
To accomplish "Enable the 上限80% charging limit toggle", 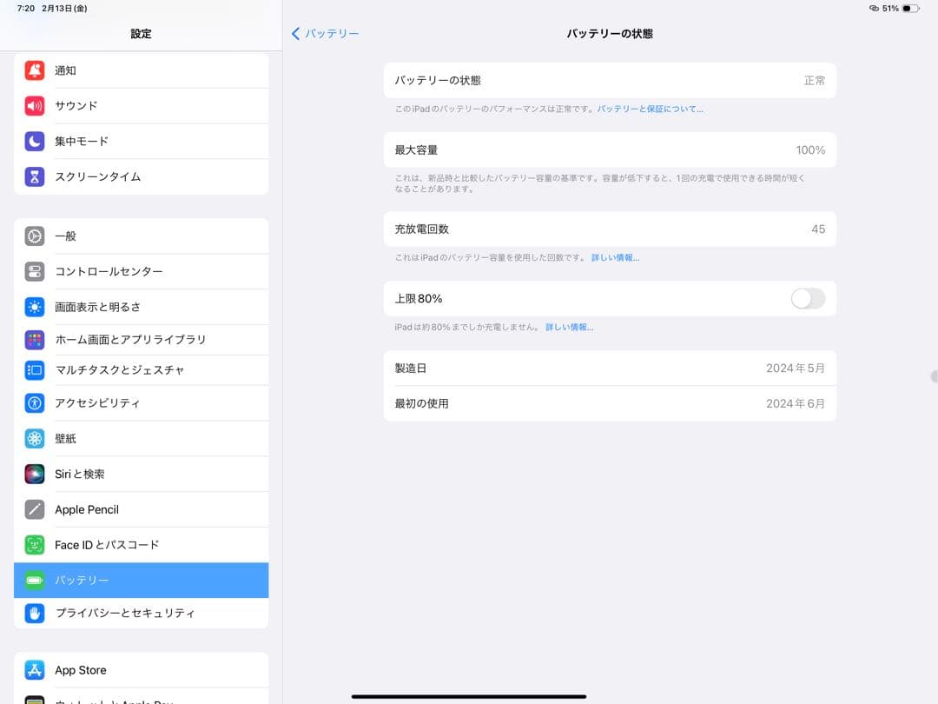I will [x=807, y=298].
